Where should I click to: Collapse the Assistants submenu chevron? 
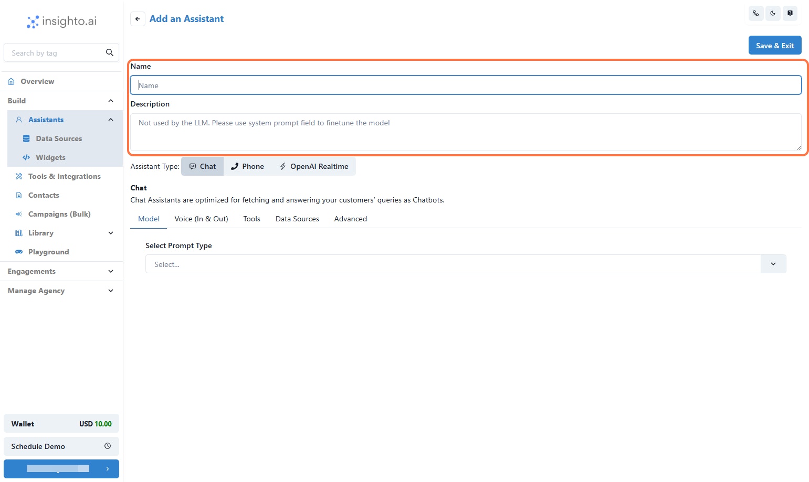click(x=111, y=120)
